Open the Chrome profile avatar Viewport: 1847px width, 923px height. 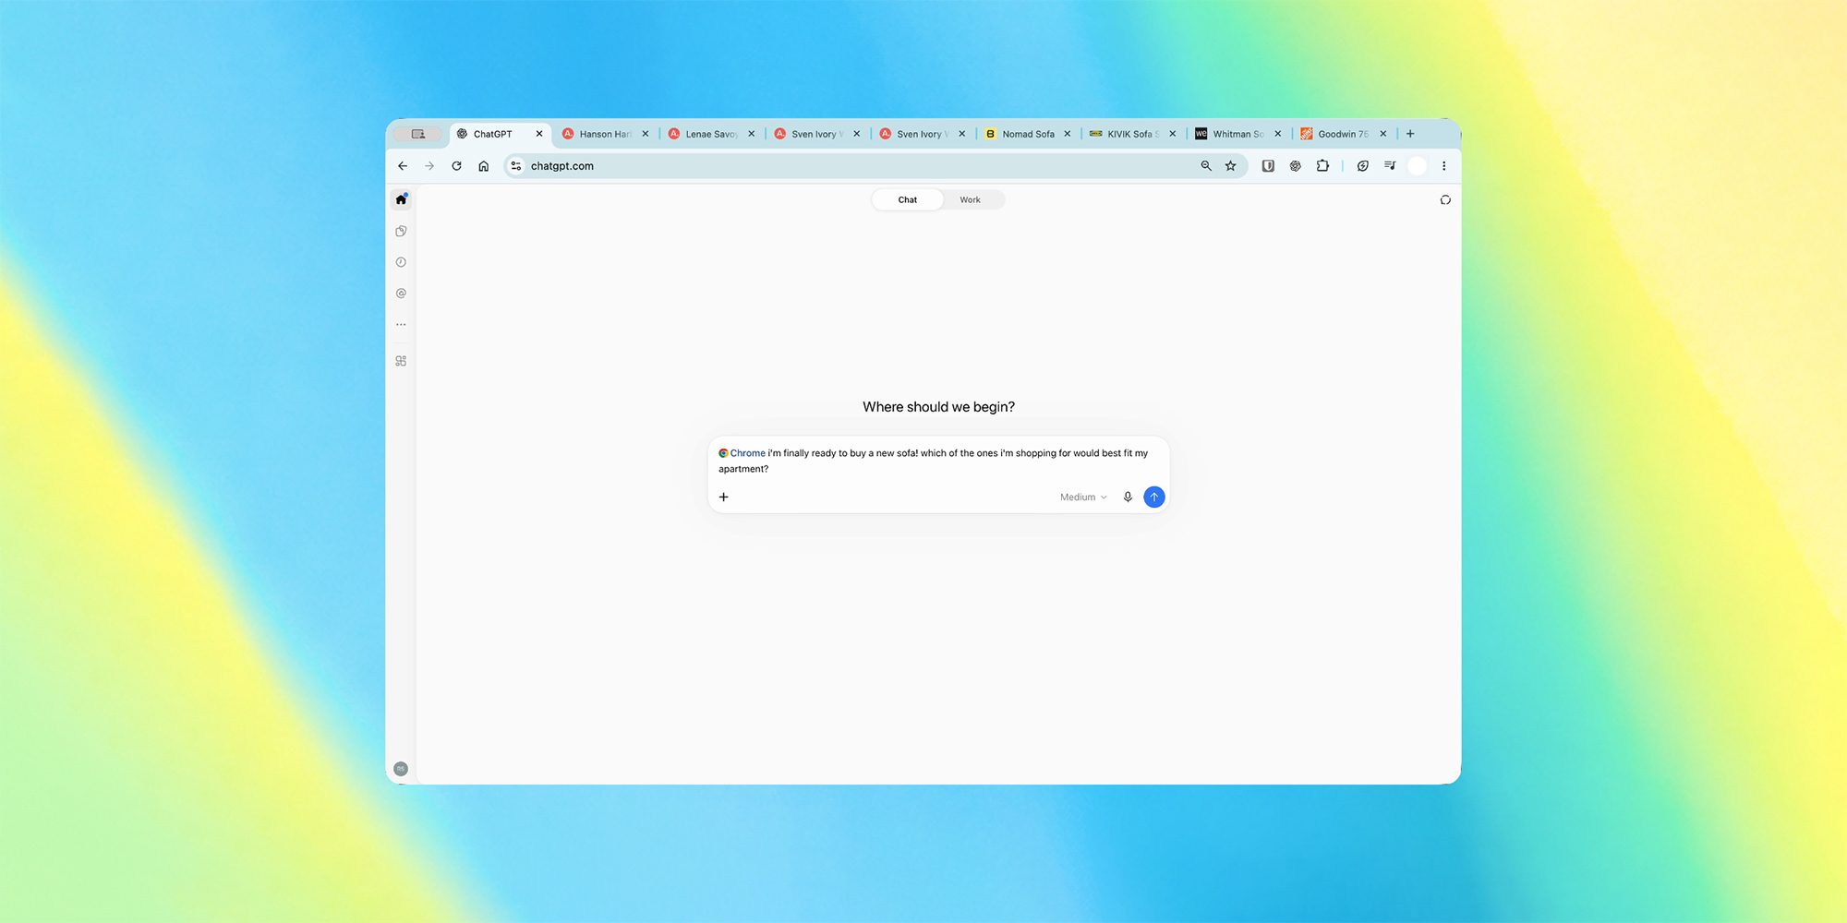(1417, 166)
